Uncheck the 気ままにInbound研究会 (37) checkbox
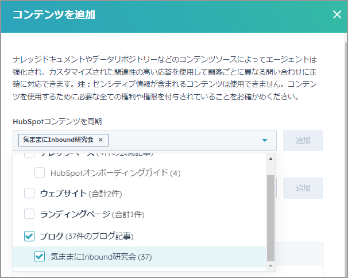Viewport: 348px width, 278px height. pyautogui.click(x=40, y=257)
